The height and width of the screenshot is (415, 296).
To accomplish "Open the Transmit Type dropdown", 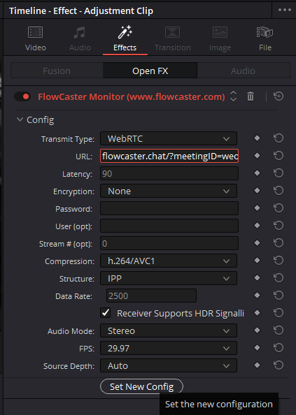I will coord(169,138).
